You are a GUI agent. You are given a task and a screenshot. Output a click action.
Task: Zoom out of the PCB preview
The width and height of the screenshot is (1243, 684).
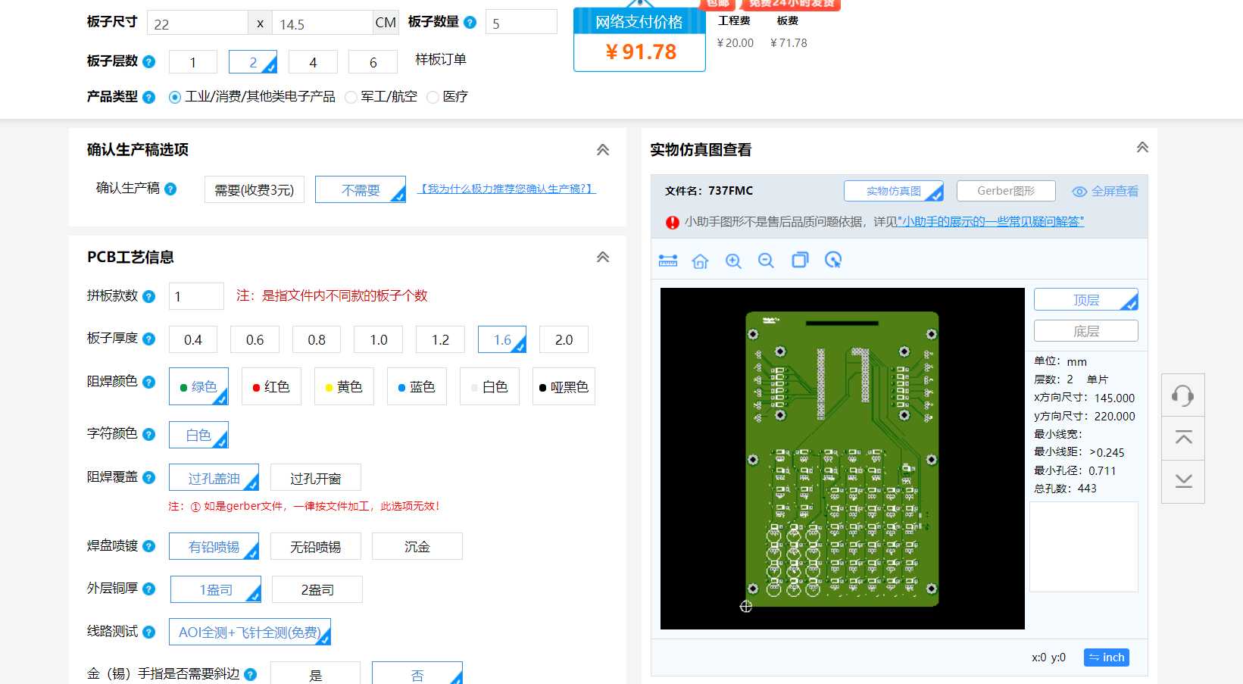click(766, 260)
